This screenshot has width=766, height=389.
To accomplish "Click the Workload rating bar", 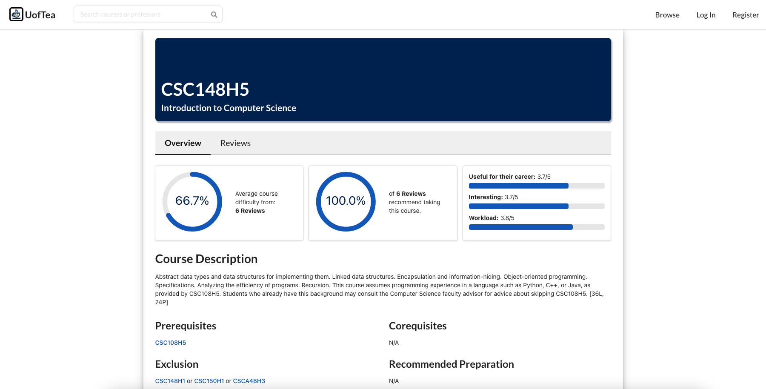I will click(537, 227).
